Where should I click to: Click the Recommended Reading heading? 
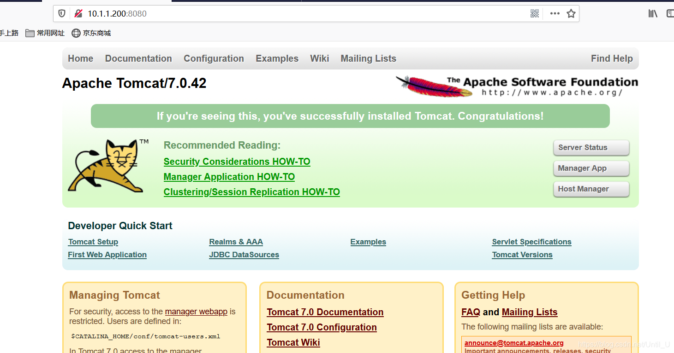pyautogui.click(x=222, y=145)
